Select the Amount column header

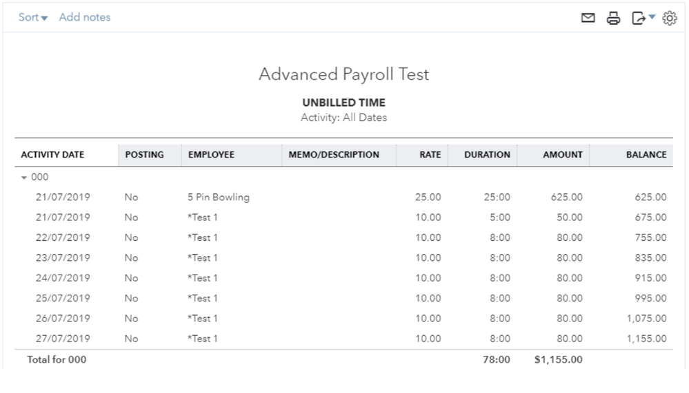click(x=562, y=155)
